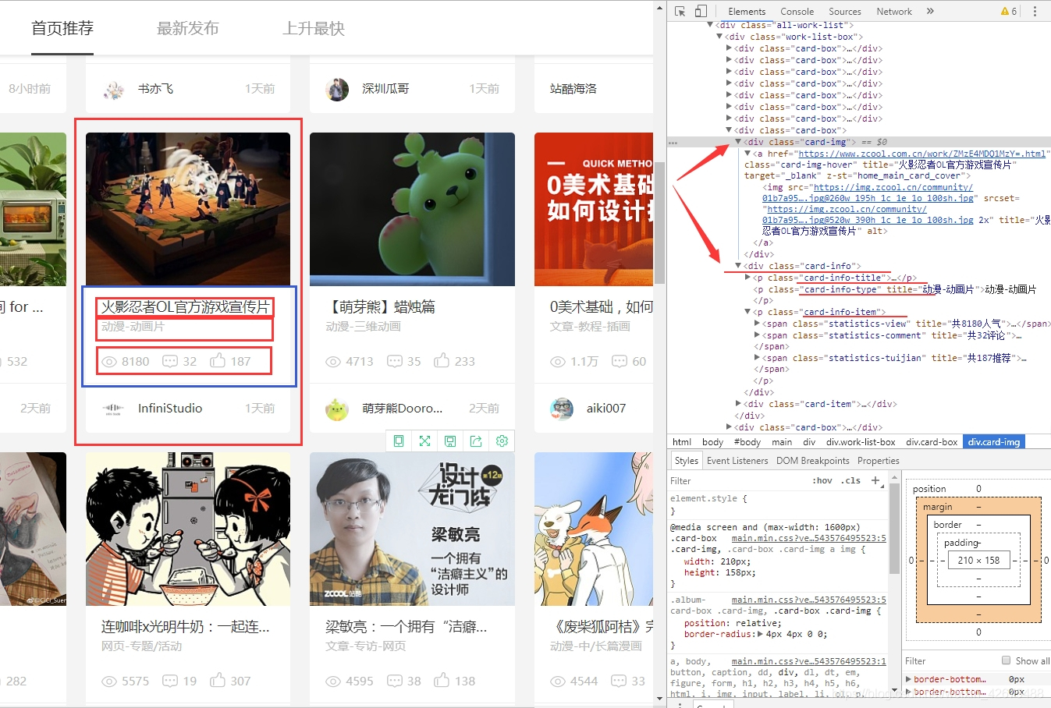The width and height of the screenshot is (1051, 708).
Task: Expand the card-info-title paragraph node
Action: pos(747,278)
